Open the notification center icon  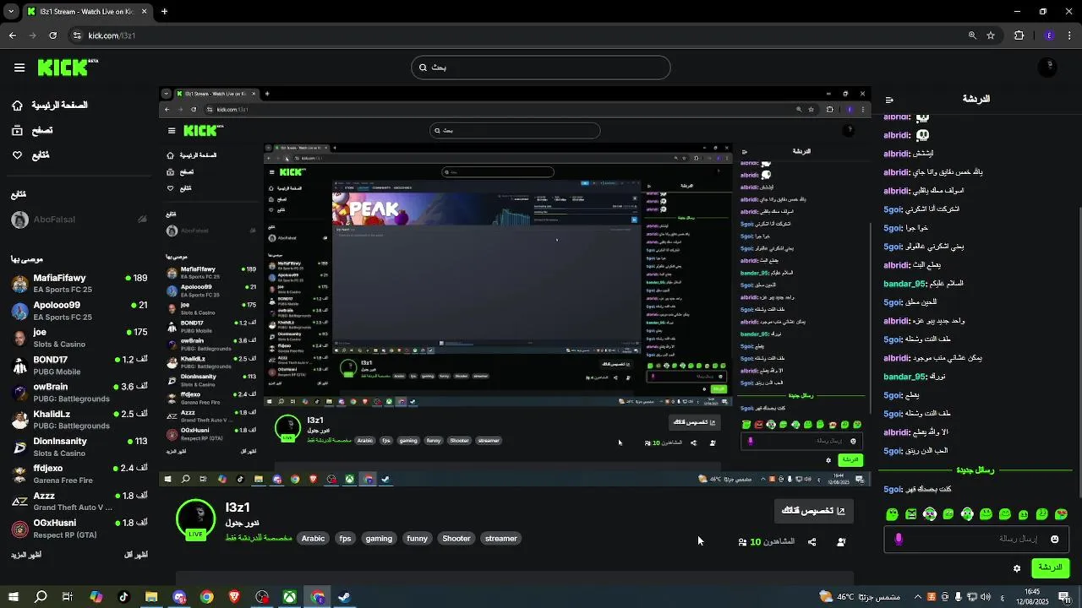(x=1064, y=597)
